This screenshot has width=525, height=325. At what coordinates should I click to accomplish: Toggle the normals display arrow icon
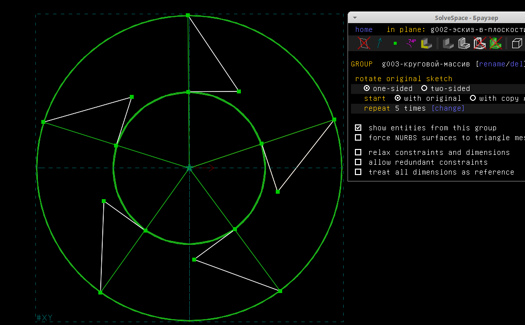pyautogui.click(x=379, y=43)
